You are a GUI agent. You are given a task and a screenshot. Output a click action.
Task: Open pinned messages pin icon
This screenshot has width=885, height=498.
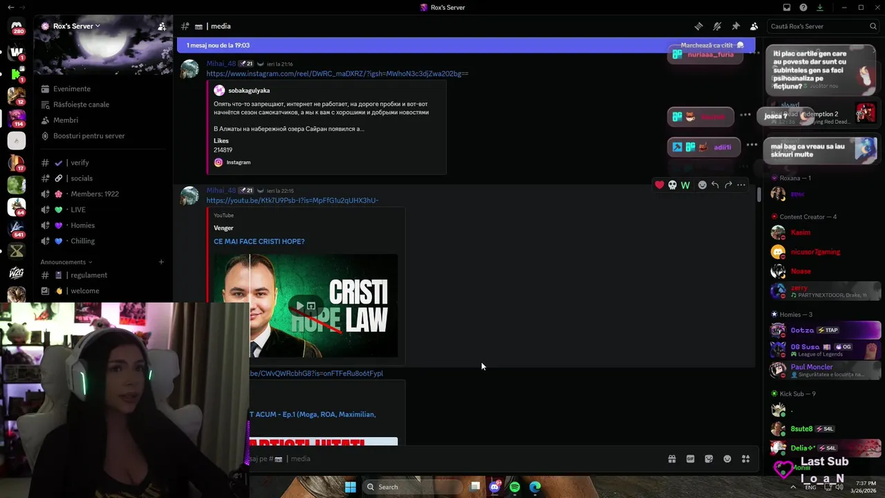click(736, 26)
